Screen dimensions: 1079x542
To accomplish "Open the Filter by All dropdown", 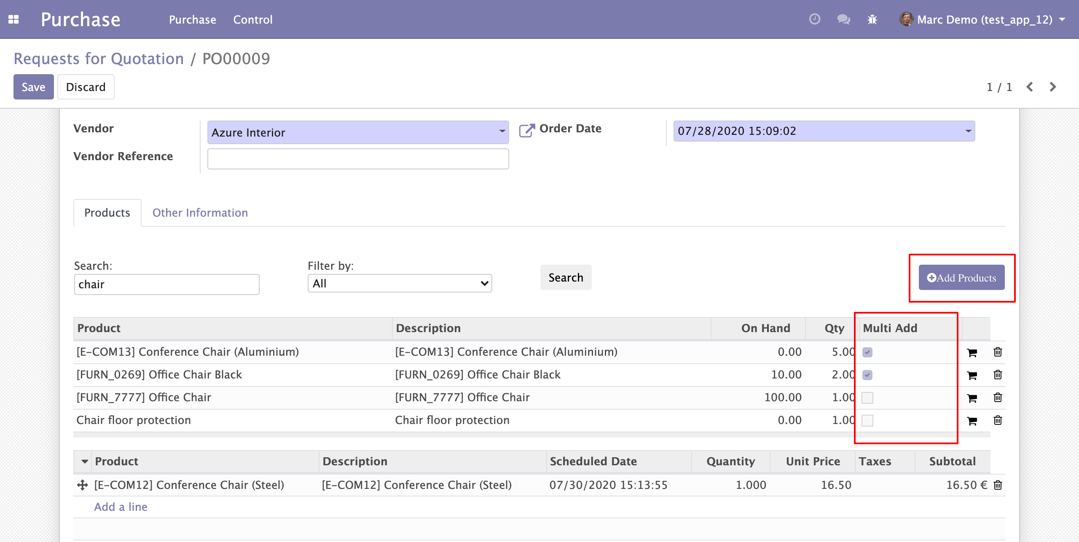I will click(400, 284).
